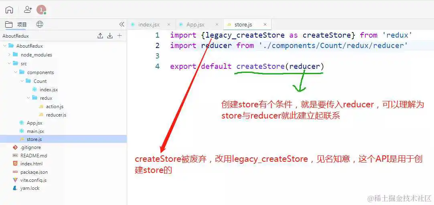Click the 'redux' string on line 1
This screenshot has height=205, width=434.
click(397, 35)
